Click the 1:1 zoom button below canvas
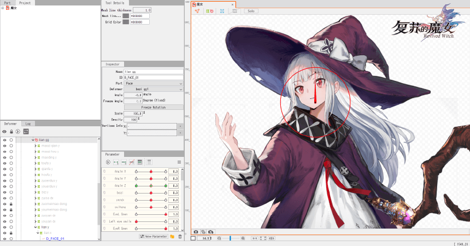This screenshot has width=470, height=246. pyautogui.click(x=255, y=238)
